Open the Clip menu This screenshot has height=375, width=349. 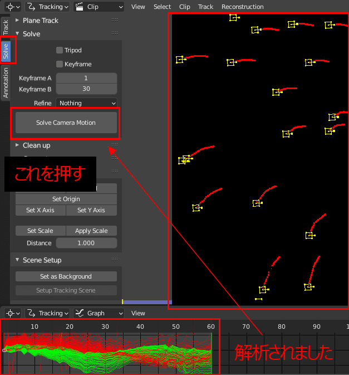pos(184,7)
